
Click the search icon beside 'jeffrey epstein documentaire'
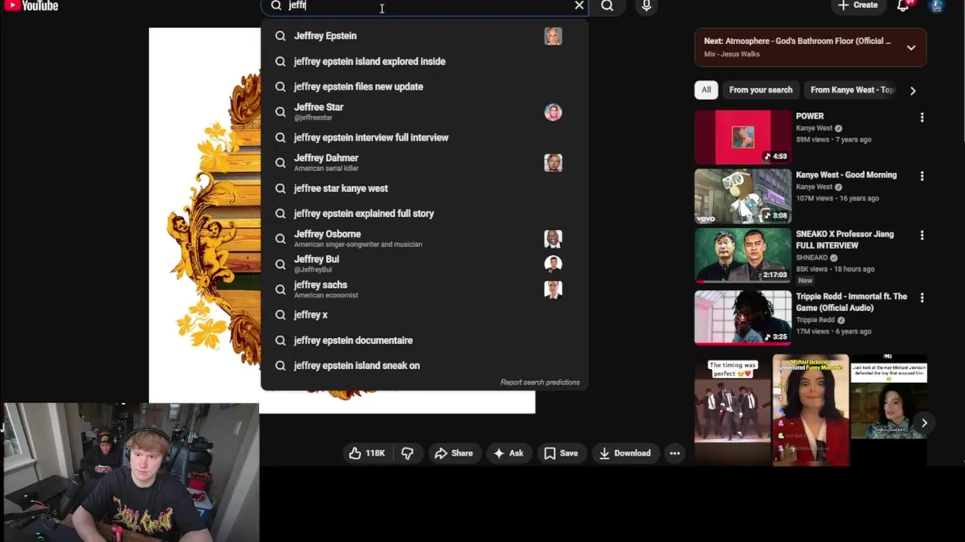click(280, 340)
